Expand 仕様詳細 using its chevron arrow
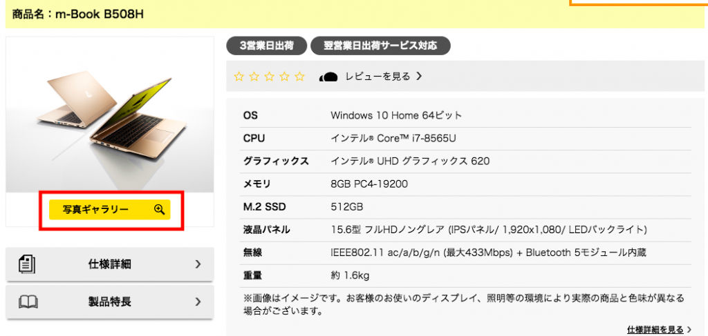This screenshot has height=336, width=708. (198, 264)
